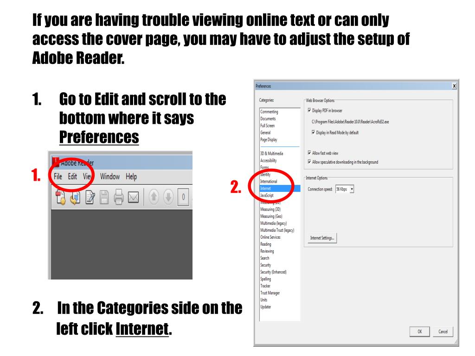The width and height of the screenshot is (475, 356).
Task: Click the Email envelope icon
Action: click(133, 197)
